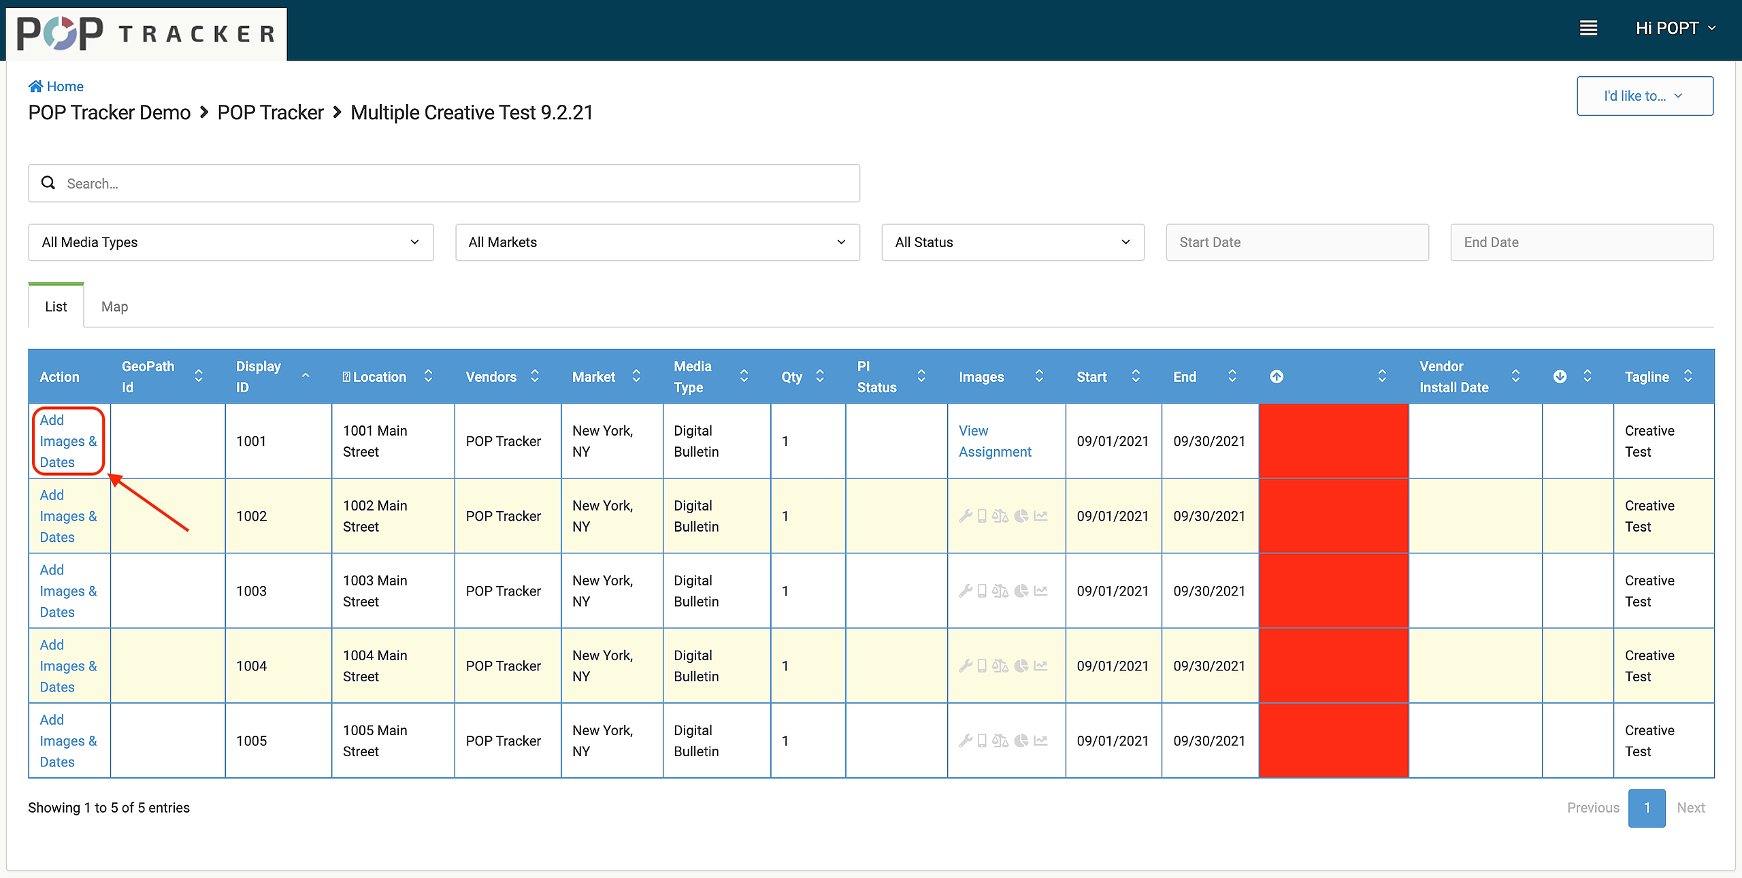Sort the table by PI Status

[x=896, y=376]
